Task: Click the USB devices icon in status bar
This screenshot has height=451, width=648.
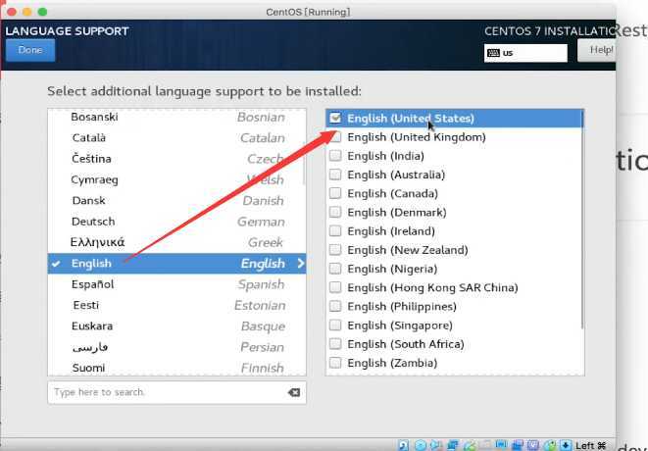Action: (469, 445)
